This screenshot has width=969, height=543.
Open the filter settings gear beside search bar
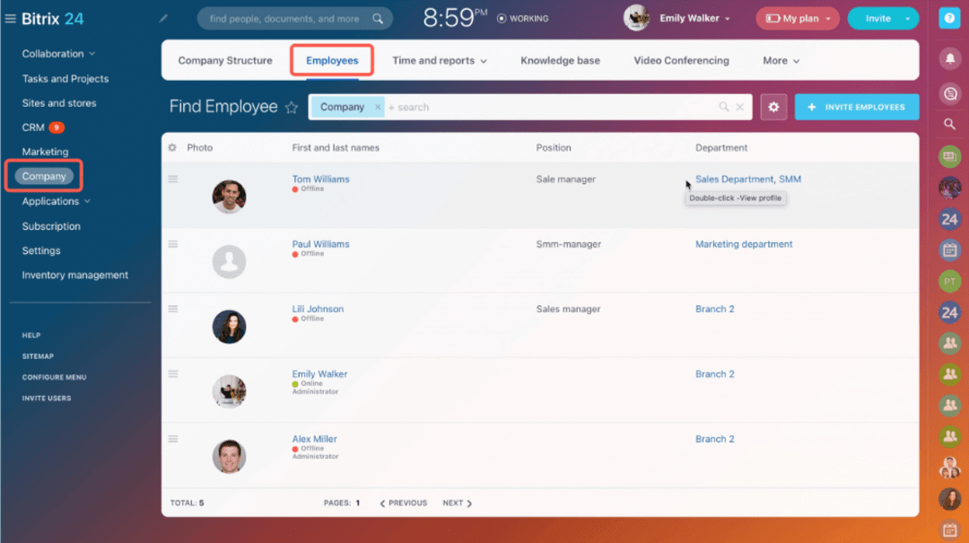point(773,107)
